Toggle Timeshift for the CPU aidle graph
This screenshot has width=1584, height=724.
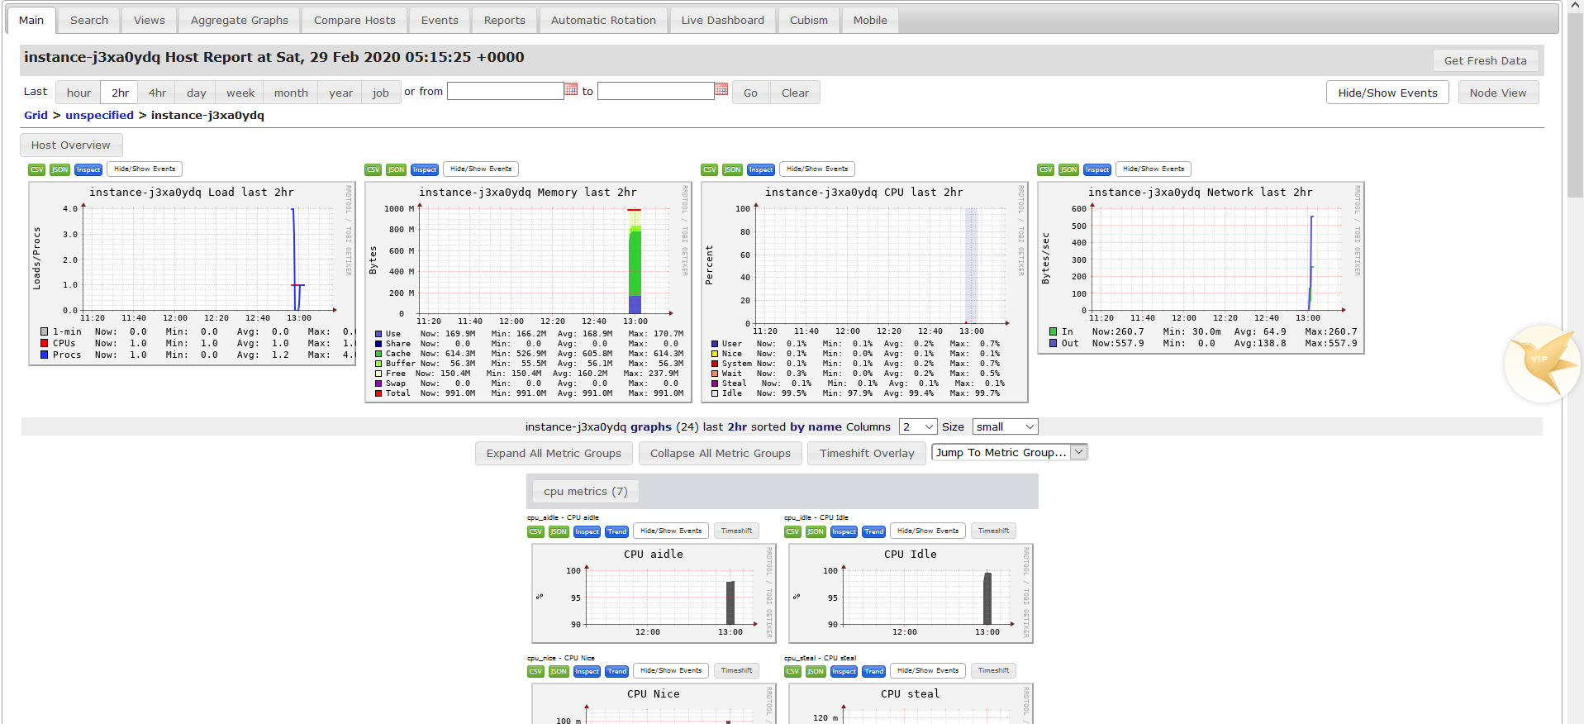pyautogui.click(x=736, y=531)
